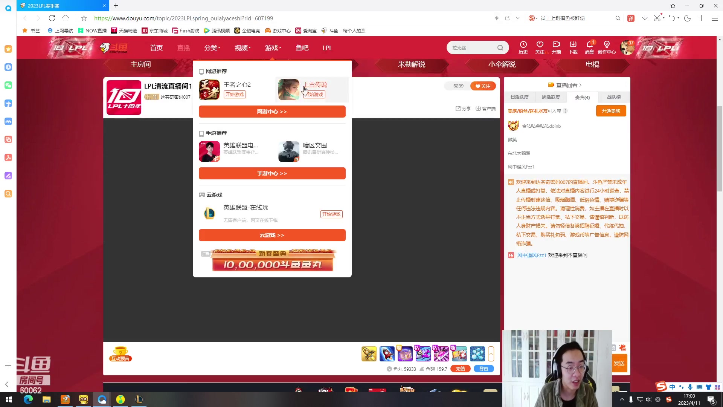
Task: Send the red rocket gift
Action: pos(387,354)
